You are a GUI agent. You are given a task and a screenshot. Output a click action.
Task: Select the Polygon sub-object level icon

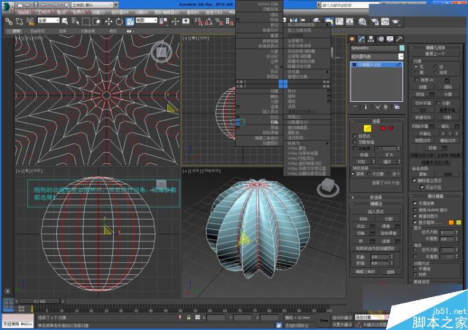(x=383, y=128)
